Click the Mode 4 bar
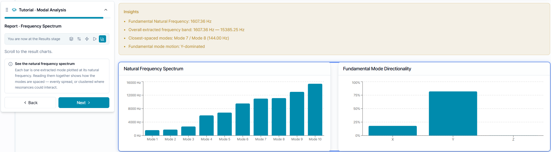The image size is (551, 152). pos(206,126)
